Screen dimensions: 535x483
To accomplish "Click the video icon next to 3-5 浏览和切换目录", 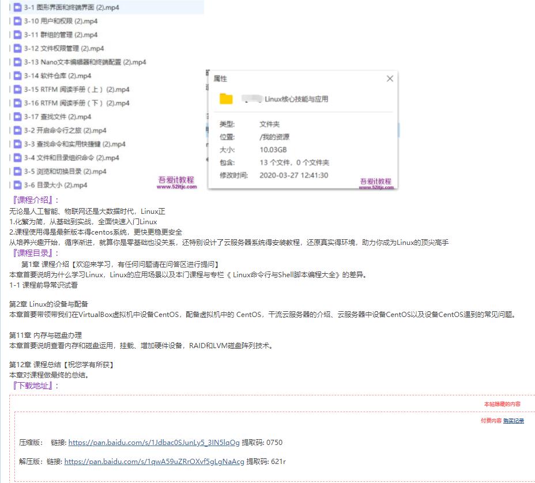I will (x=17, y=171).
